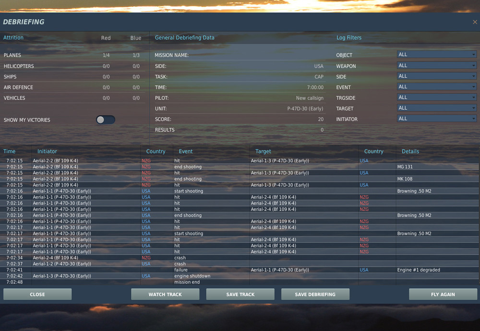Open the OBJECT filter dropdown
This screenshot has width=480, height=331.
point(437,55)
